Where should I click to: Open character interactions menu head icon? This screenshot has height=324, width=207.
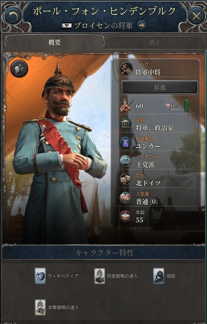pyautogui.click(x=19, y=69)
